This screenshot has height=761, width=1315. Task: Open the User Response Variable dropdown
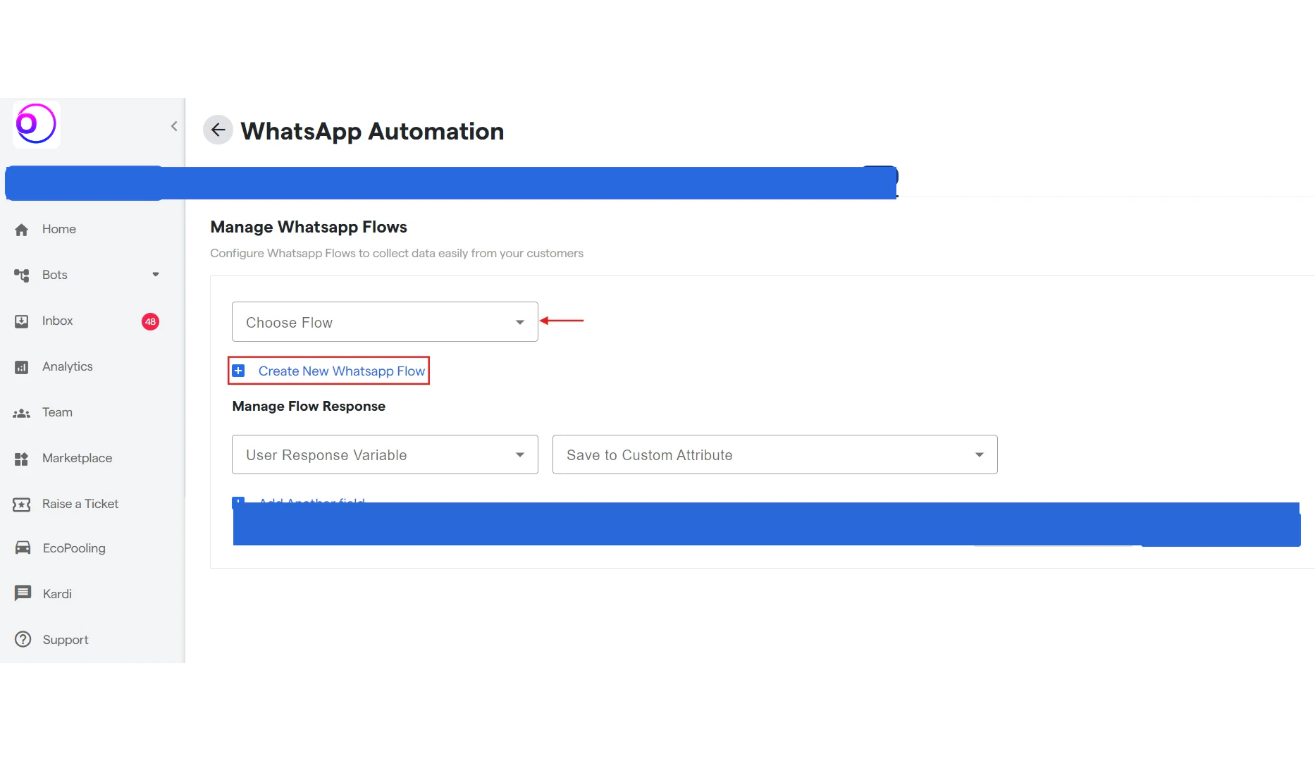tap(385, 454)
